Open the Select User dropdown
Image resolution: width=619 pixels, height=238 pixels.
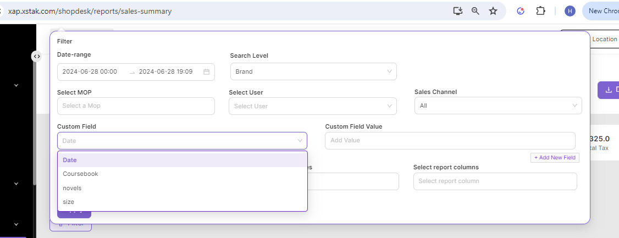pyautogui.click(x=313, y=106)
